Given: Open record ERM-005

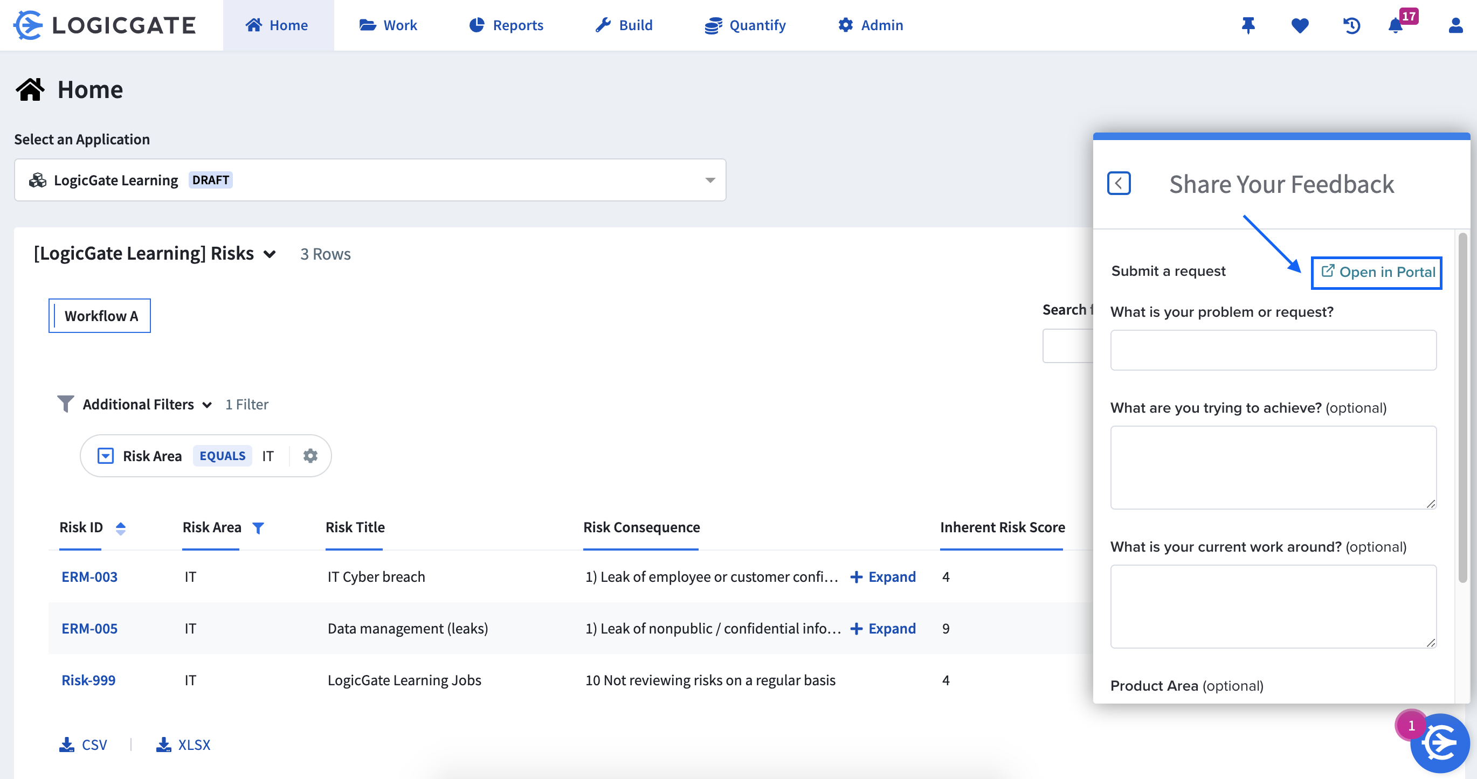Looking at the screenshot, I should tap(89, 628).
